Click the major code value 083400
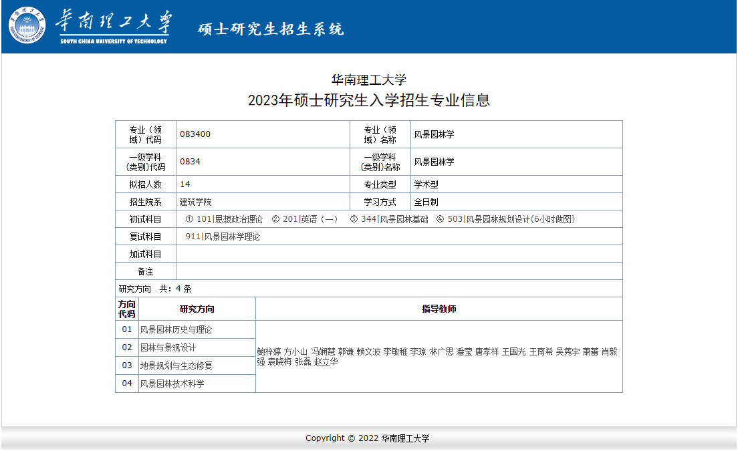 tap(195, 134)
